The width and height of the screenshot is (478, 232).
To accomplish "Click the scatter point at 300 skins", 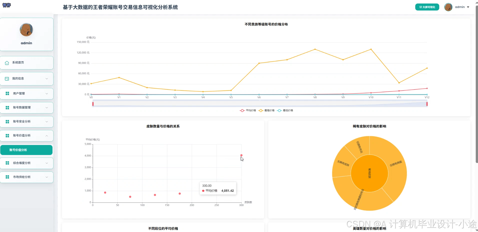I will (241, 155).
